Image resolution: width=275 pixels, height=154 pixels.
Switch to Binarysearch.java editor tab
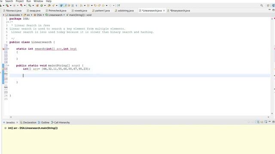pos(179,11)
